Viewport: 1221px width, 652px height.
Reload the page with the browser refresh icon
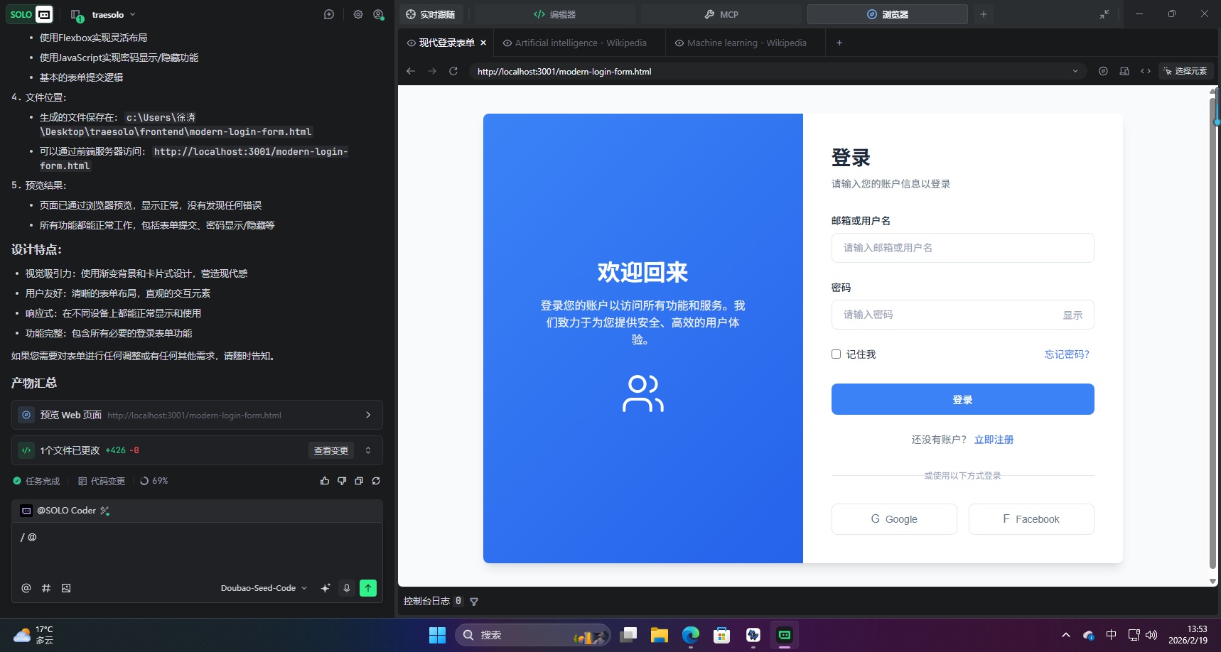coord(453,71)
